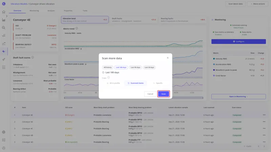
Task: Click Scan latest data button
Action: 235,4
